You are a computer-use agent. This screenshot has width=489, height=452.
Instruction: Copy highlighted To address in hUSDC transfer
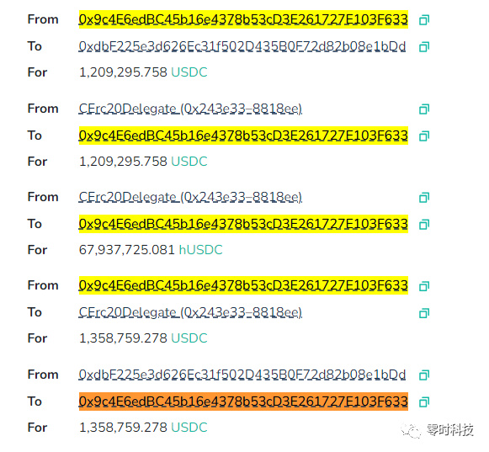tap(424, 224)
